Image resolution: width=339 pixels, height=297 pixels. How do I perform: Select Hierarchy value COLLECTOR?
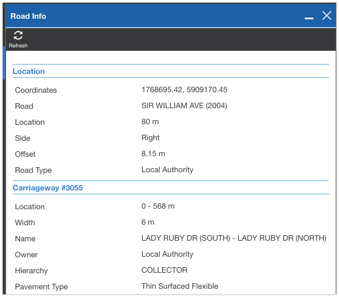(164, 271)
